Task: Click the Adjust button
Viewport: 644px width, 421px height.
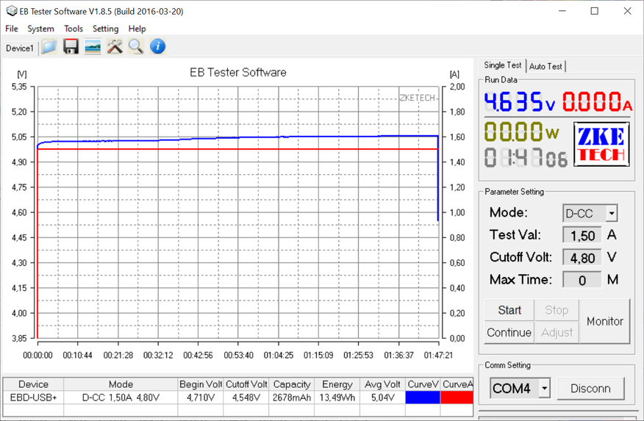Action: pyautogui.click(x=557, y=332)
